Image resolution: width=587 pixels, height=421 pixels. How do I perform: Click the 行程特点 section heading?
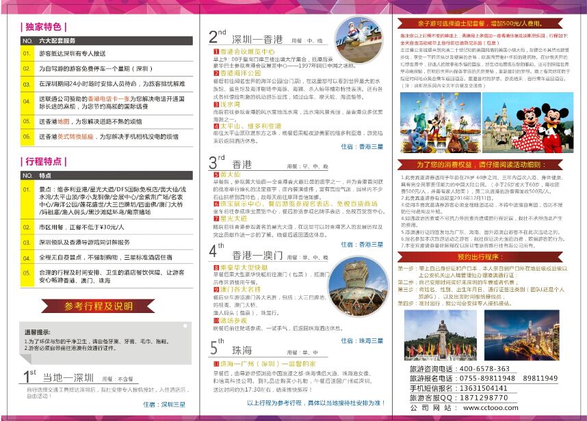pos(43,161)
